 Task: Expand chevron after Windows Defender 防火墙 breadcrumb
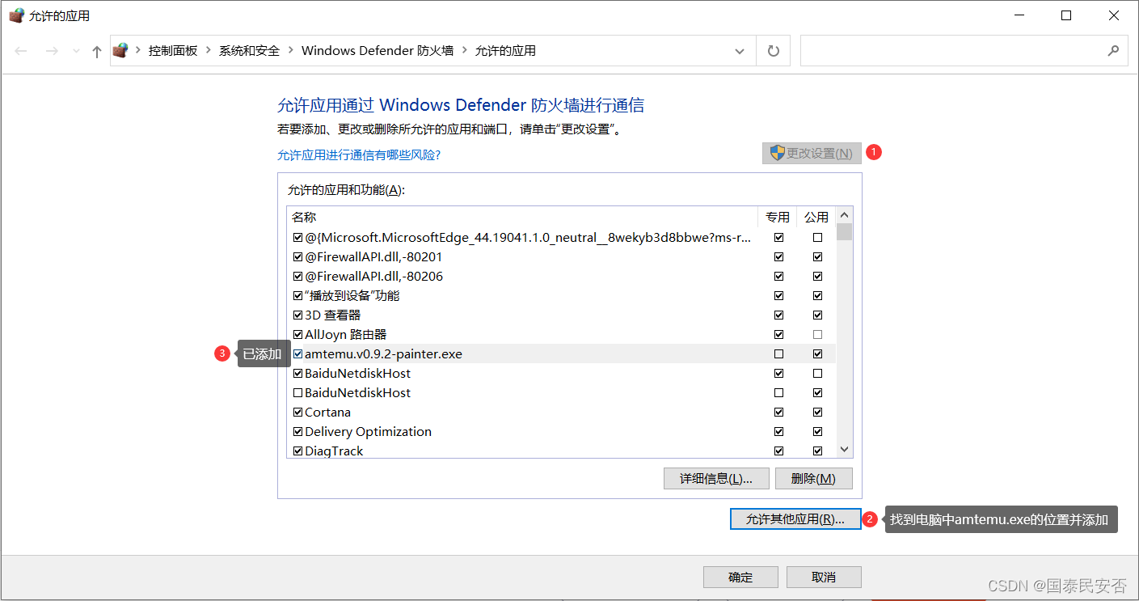pos(464,50)
